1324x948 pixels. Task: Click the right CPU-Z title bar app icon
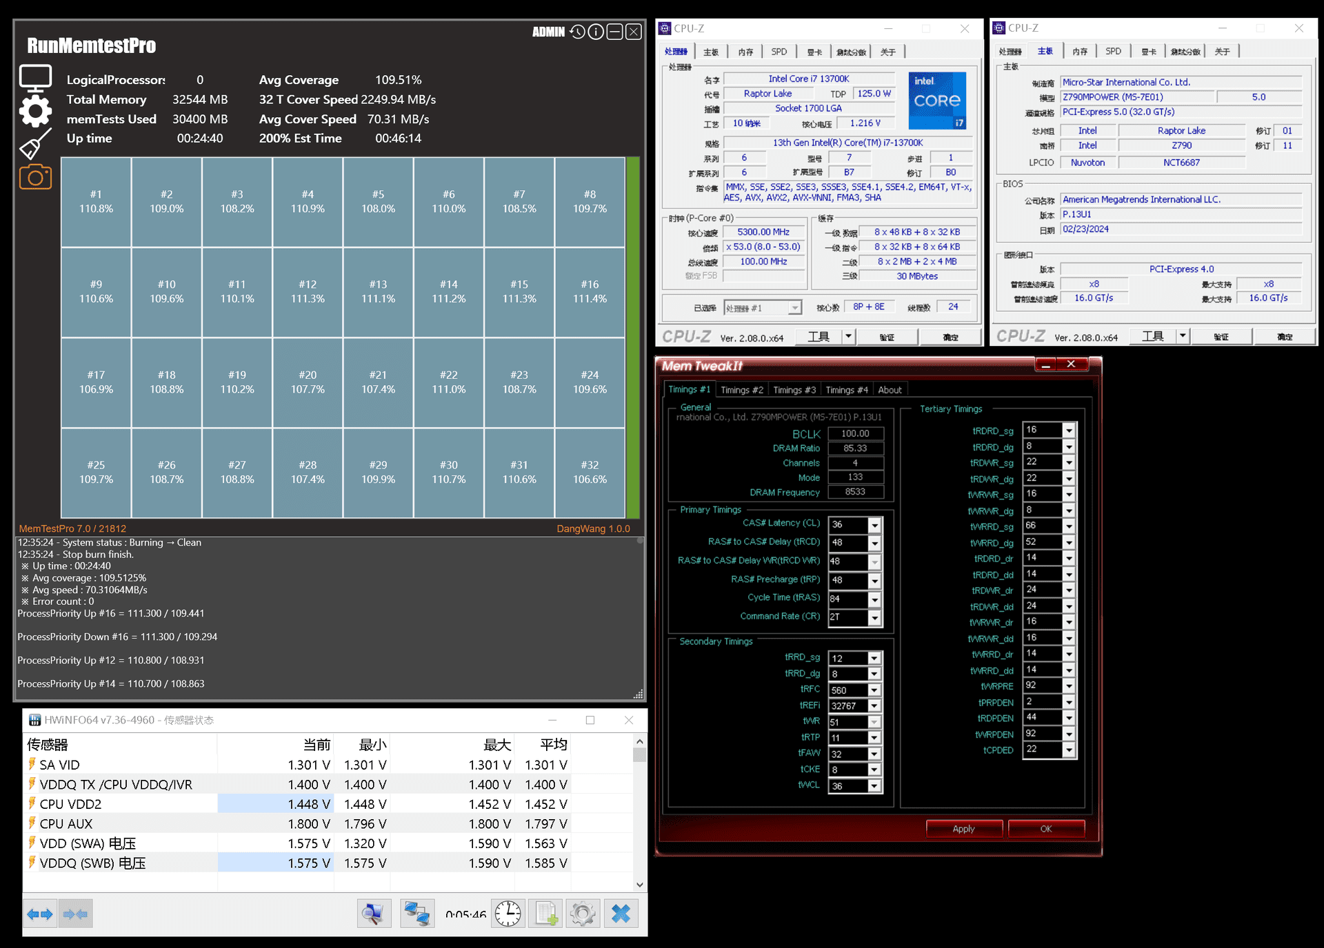click(x=999, y=28)
